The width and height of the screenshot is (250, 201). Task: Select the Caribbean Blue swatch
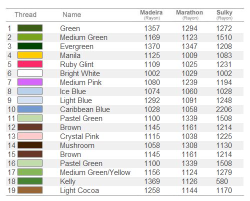(30, 109)
